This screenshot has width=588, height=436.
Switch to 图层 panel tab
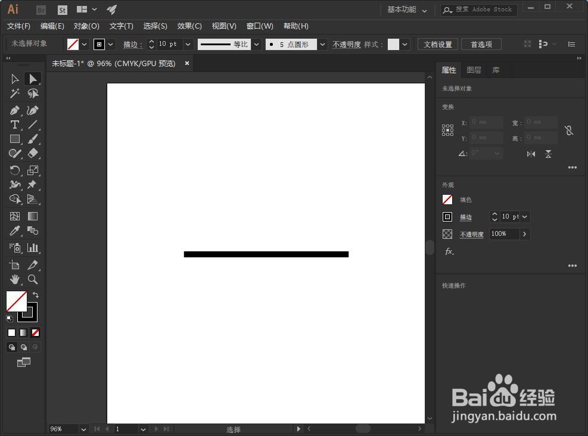[x=474, y=70]
